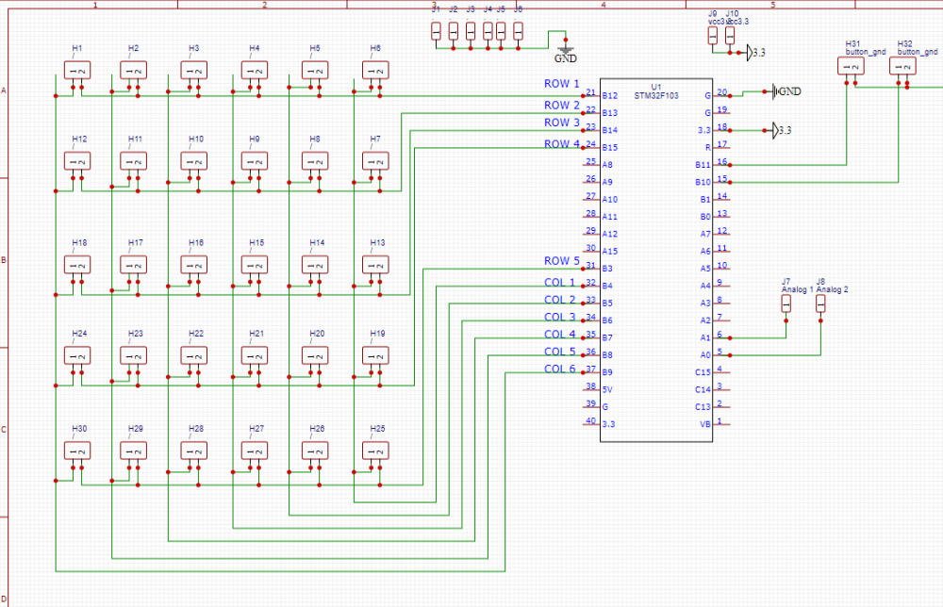Select the ROW 4 net label
943x607 pixels.
[x=562, y=144]
